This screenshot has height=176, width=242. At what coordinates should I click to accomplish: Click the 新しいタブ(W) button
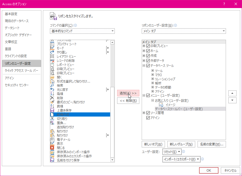point(153,144)
